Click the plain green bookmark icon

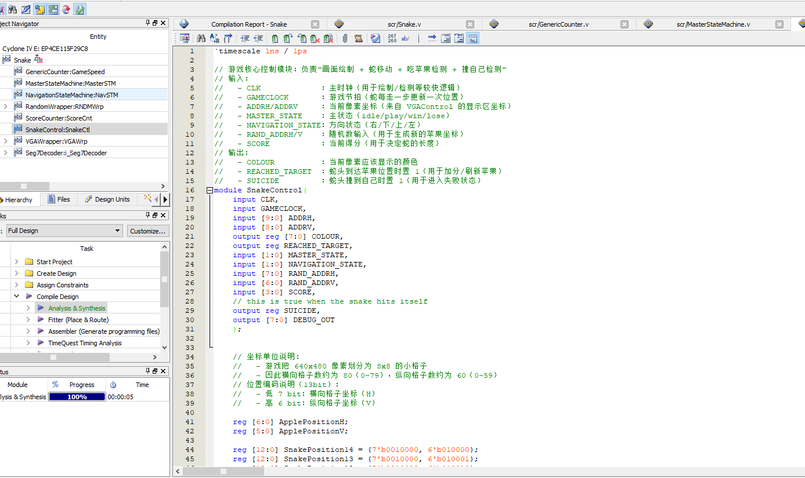tap(275, 38)
